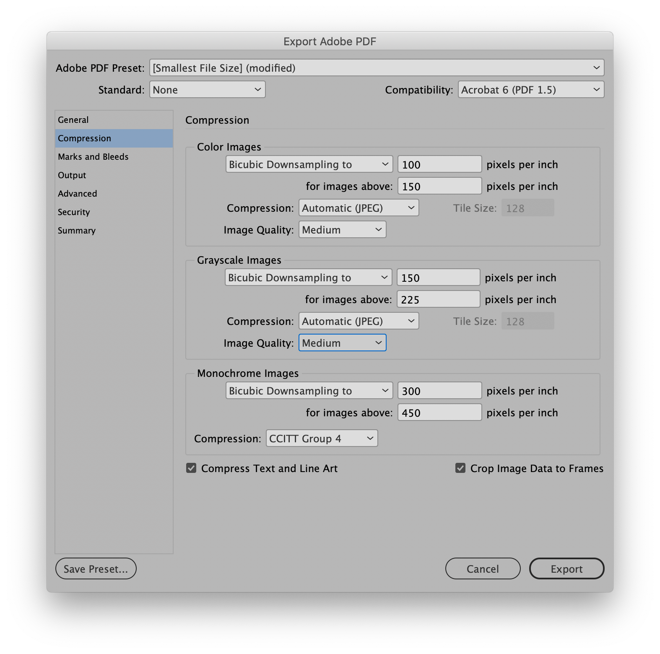Toggle Crop Image Data to Frames checkbox
This screenshot has width=660, height=654.
pos(460,468)
